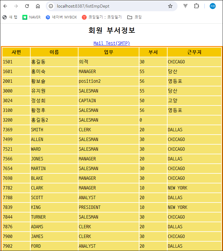Click the name WARD

click(x=36, y=149)
